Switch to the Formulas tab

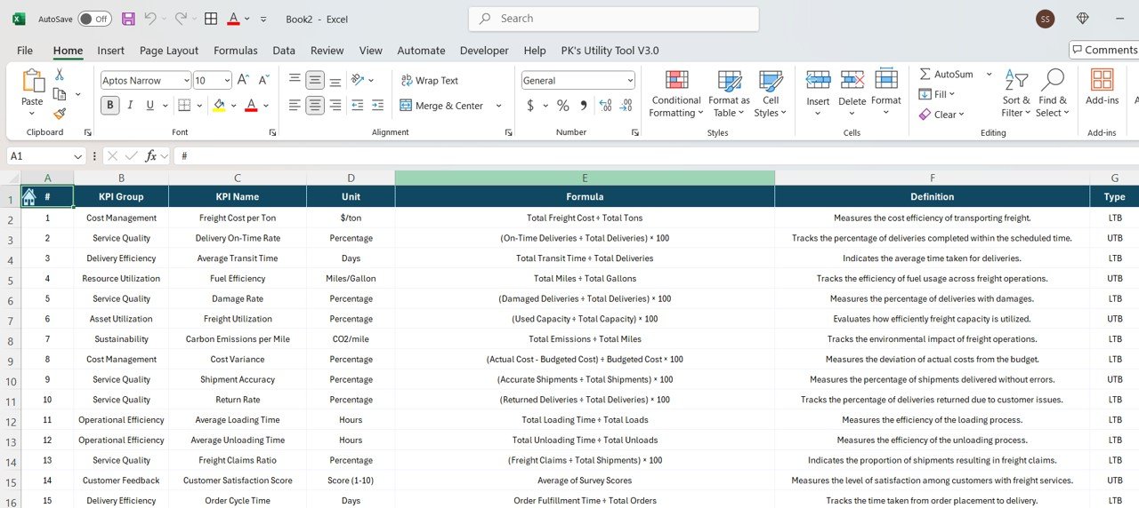(x=236, y=51)
